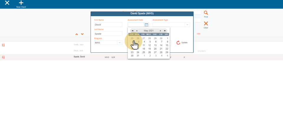Go to previous month in calendar

[x=136, y=31]
